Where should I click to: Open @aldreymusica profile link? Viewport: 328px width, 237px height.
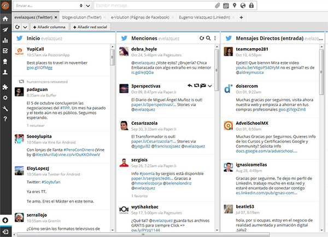pyautogui.click(x=250, y=72)
